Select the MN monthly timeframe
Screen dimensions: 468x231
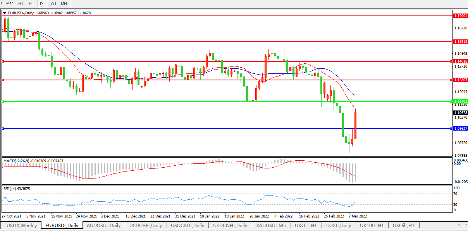pyautogui.click(x=64, y=3)
